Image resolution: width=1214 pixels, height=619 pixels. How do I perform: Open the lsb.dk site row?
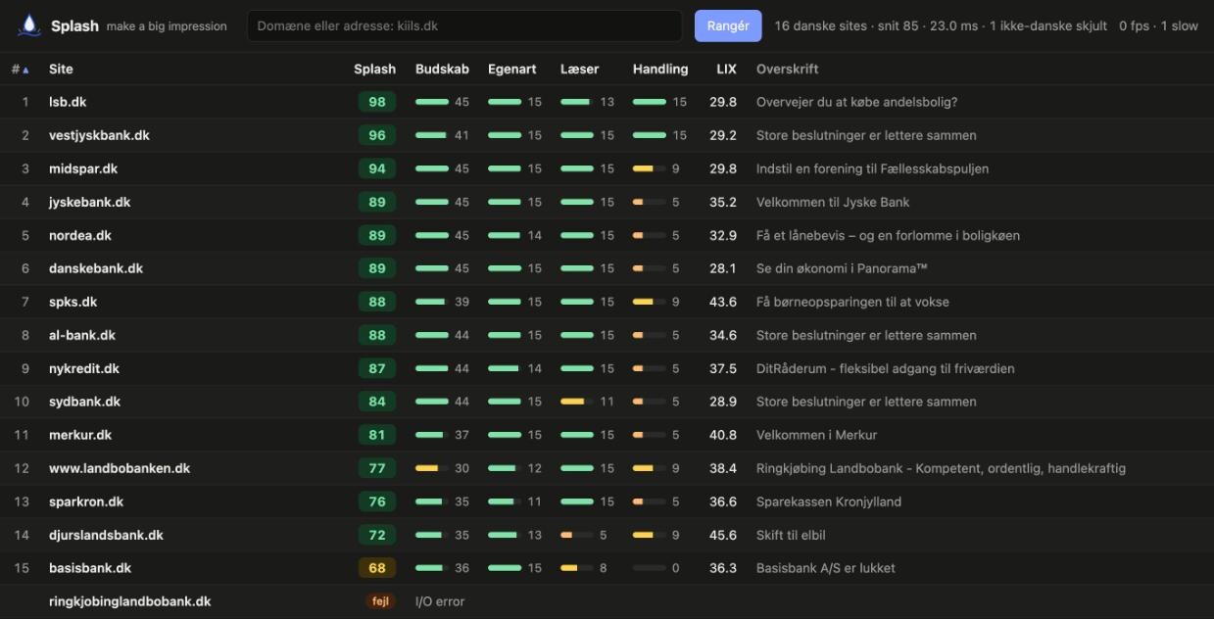(x=607, y=102)
